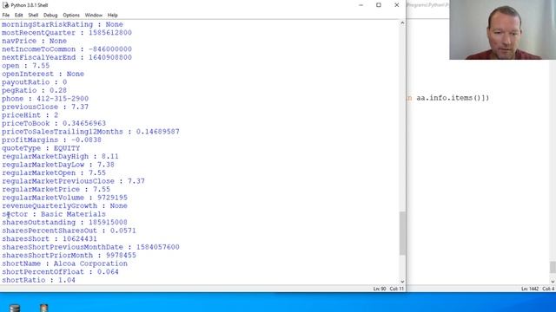556x312 pixels.
Task: Click the regularMarketOpen : 7.55 line
Action: 54,173
